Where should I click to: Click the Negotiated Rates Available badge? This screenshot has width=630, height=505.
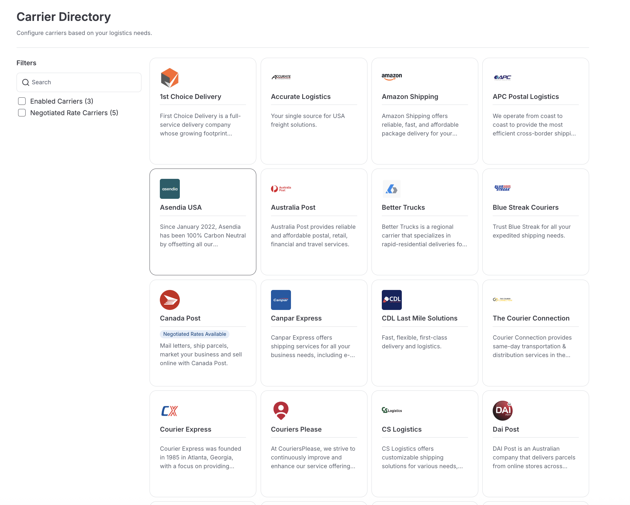click(x=194, y=334)
